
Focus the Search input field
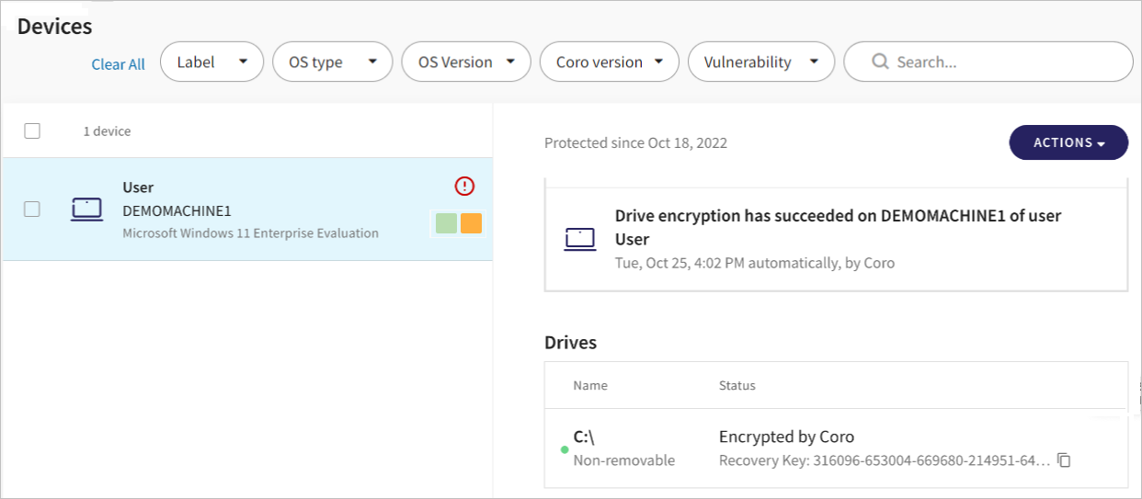(988, 62)
